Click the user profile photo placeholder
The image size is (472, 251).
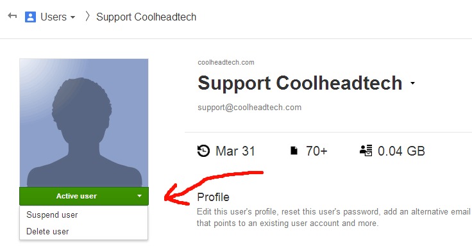(84, 123)
